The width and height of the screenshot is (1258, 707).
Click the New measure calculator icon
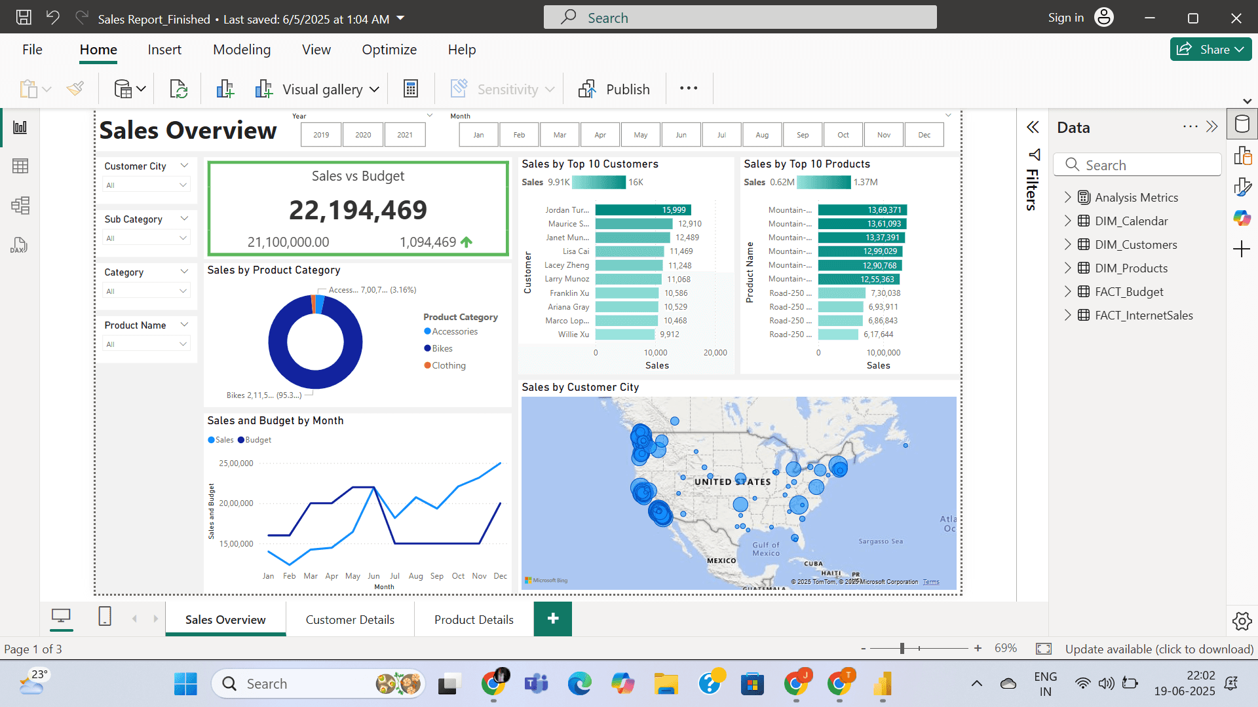coord(411,89)
